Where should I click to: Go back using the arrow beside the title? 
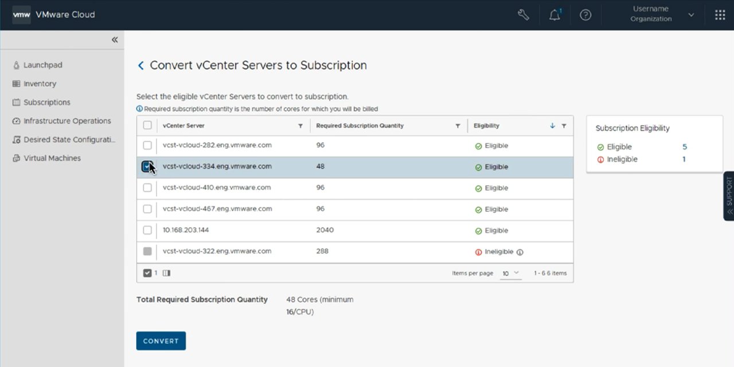click(x=140, y=65)
